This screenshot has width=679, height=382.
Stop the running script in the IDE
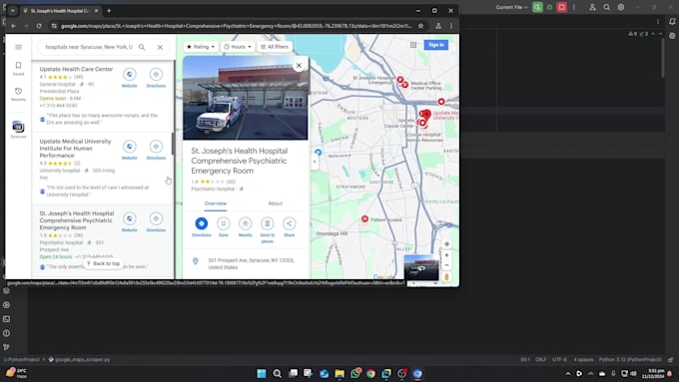561,7
